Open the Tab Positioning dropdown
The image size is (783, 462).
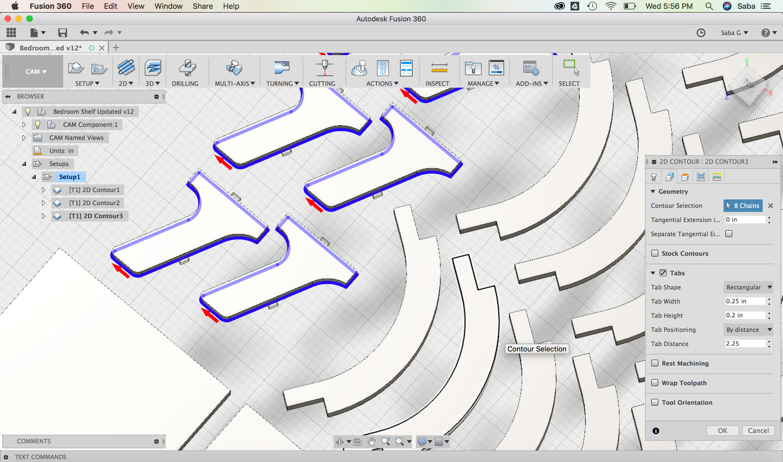point(749,329)
